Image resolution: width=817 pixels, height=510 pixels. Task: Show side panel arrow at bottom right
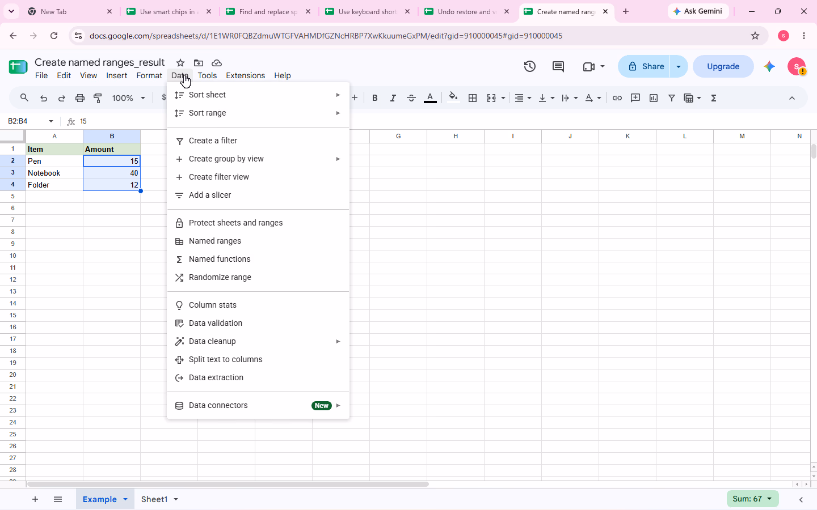[x=801, y=499]
